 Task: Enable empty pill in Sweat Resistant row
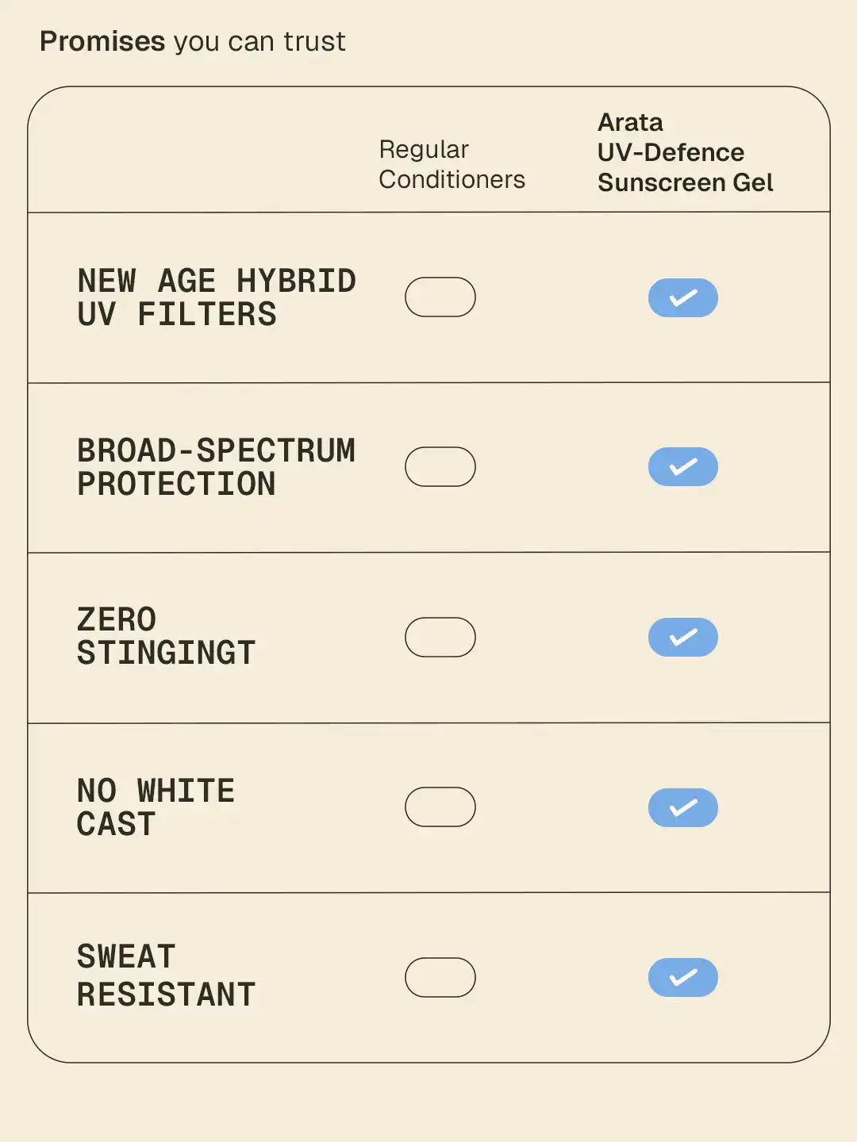(x=440, y=977)
